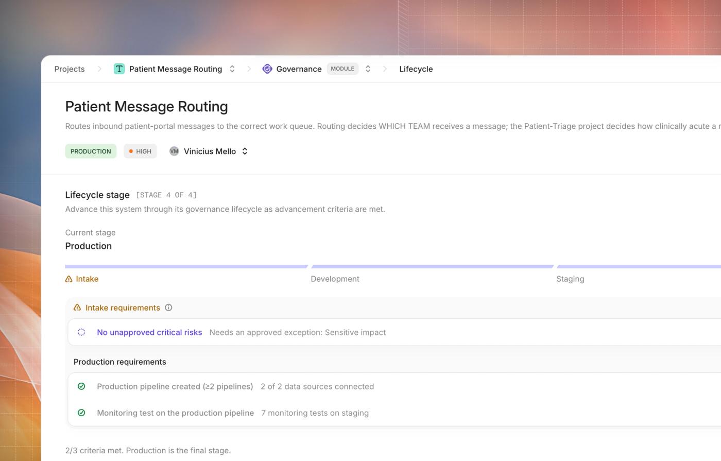The image size is (721, 461).
Task: Click the MODULE tag next to Governance
Action: 342,69
